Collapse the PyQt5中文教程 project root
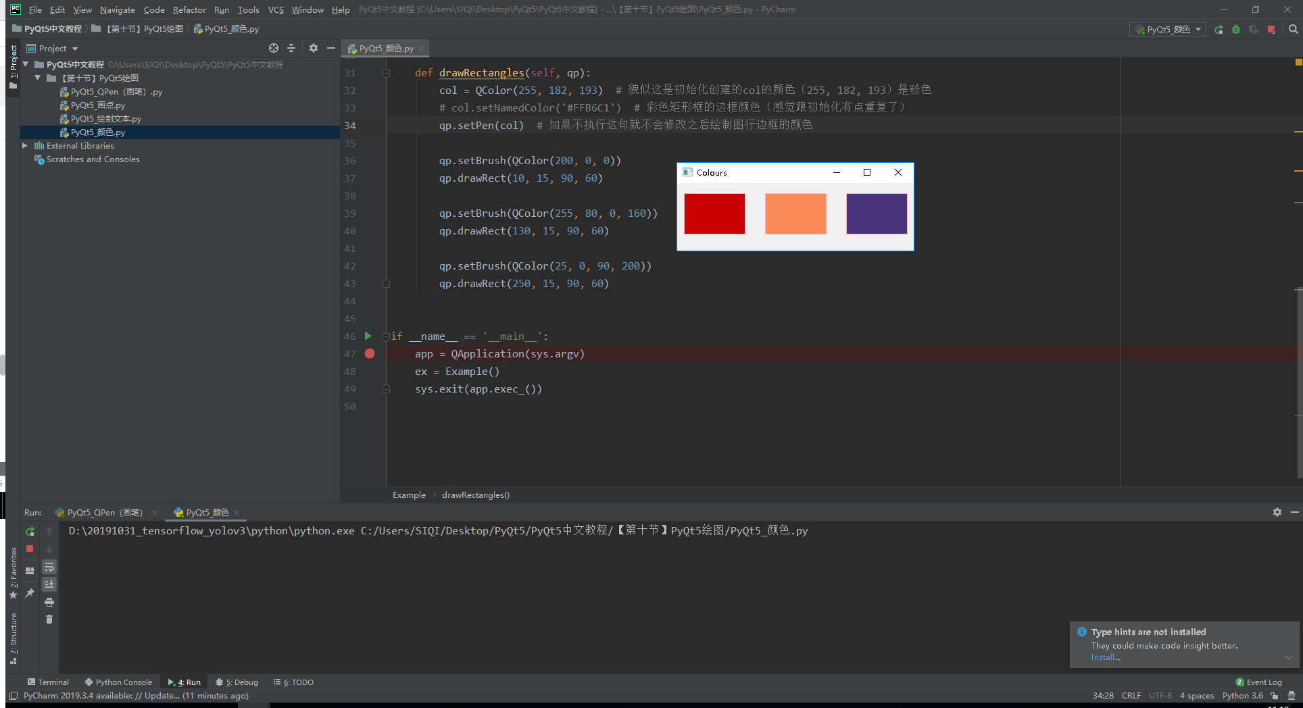Image resolution: width=1303 pixels, height=708 pixels. (26, 64)
